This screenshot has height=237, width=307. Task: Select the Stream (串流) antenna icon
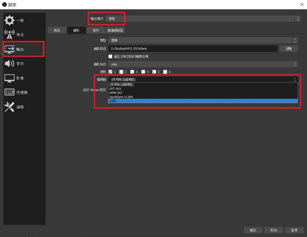point(9,34)
